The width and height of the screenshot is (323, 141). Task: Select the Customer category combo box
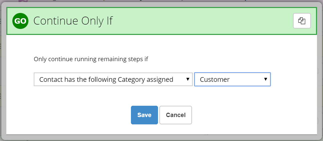pos(232,79)
